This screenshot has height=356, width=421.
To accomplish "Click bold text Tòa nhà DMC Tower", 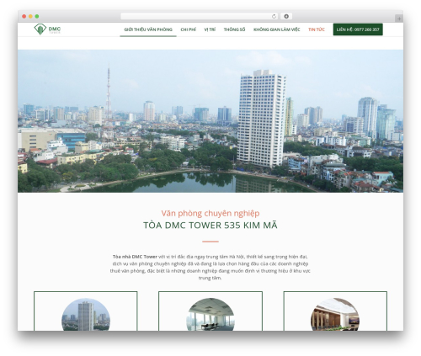I will click(x=135, y=257).
